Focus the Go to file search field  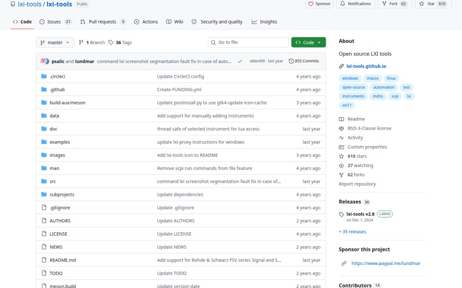coord(248,42)
